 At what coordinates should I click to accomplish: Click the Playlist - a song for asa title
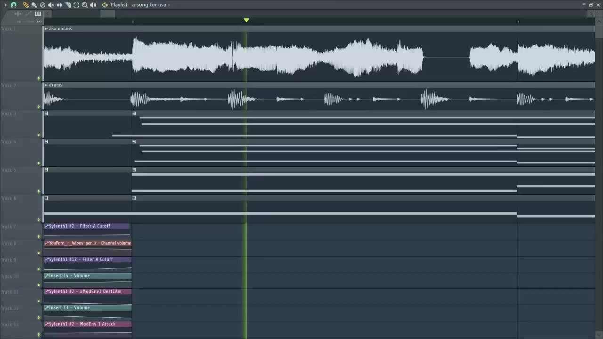[138, 5]
